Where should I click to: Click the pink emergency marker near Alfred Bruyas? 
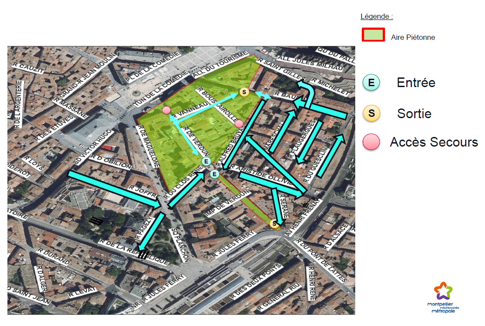239,124
